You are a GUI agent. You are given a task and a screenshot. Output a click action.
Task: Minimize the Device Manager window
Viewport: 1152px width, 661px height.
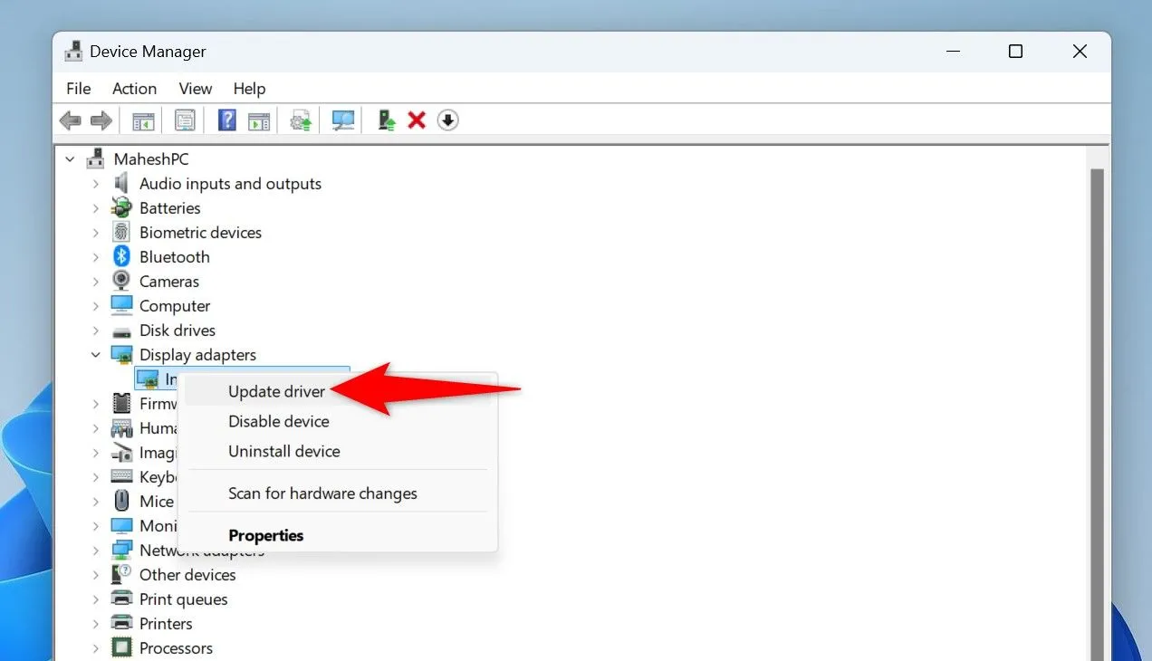952,52
